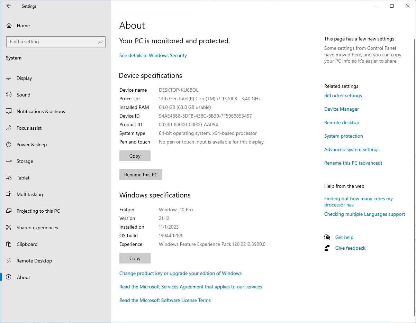Click the About info icon
Image resolution: width=416 pixels, height=323 pixels.
click(9, 277)
